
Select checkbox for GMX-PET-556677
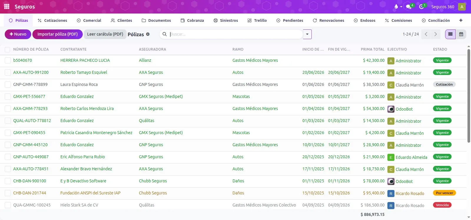coord(8,97)
